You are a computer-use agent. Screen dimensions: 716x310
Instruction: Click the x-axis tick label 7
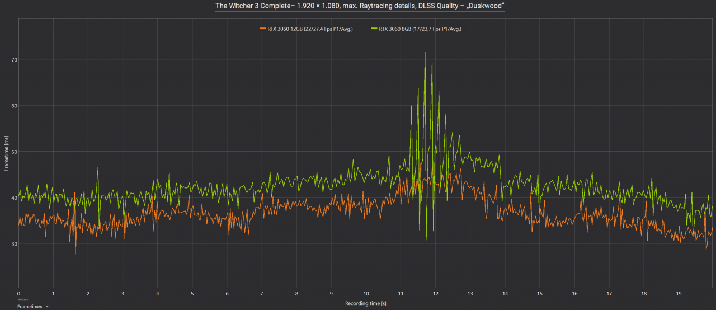262,293
